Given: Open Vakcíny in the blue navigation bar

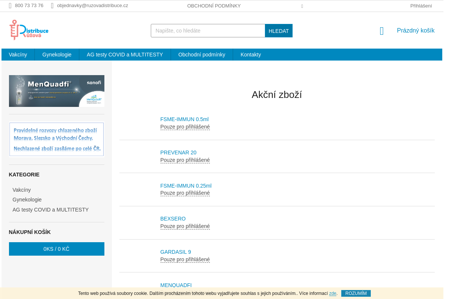Looking at the screenshot, I should [18, 55].
